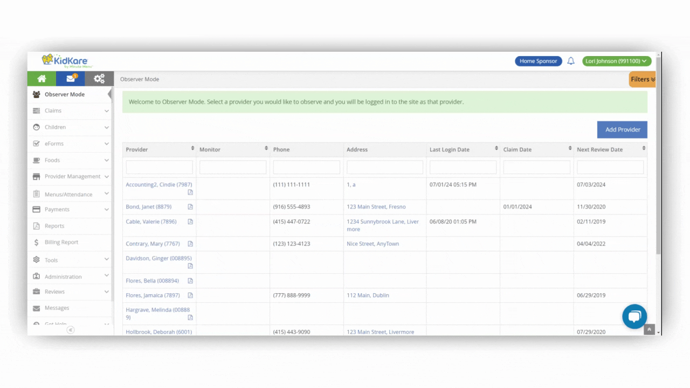Select Billing Report in the sidebar
Screen dimensions: 690x388
pyautogui.click(x=61, y=242)
